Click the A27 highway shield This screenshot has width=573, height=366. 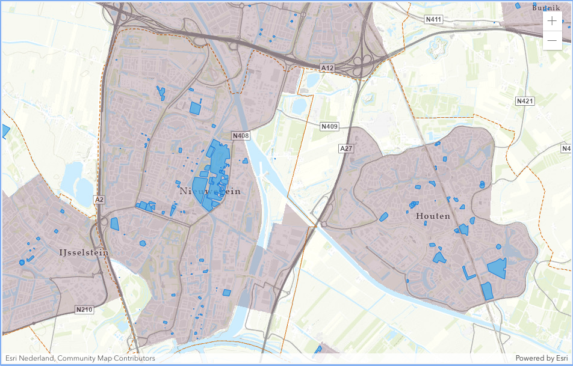click(x=345, y=148)
